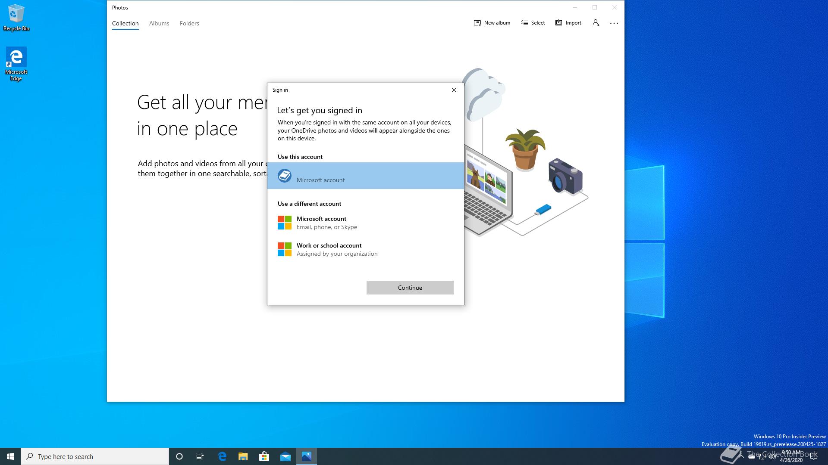Launch Edge from the taskbar
This screenshot has width=828, height=465.
pyautogui.click(x=222, y=456)
